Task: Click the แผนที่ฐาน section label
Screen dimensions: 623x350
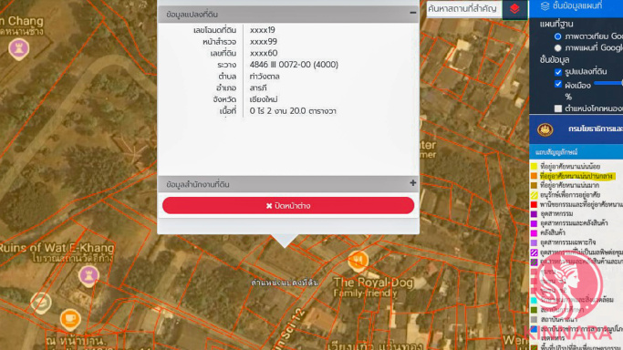Action: [556, 24]
